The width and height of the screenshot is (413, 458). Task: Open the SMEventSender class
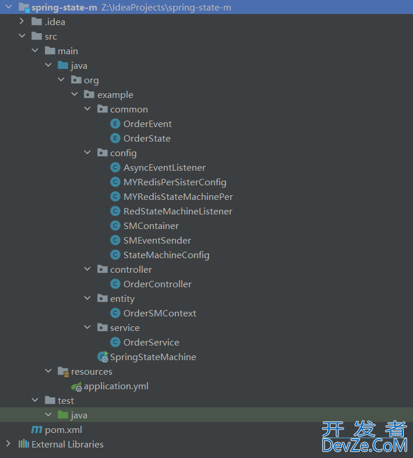[x=157, y=241]
